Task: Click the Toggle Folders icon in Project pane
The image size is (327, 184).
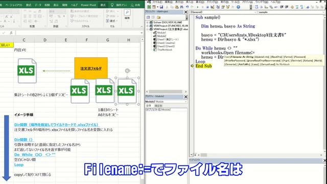Action: pos(159,17)
